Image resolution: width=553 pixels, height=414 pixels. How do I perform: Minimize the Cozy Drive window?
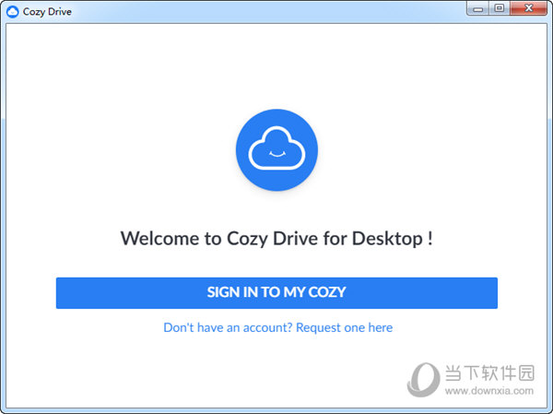pos(477,8)
